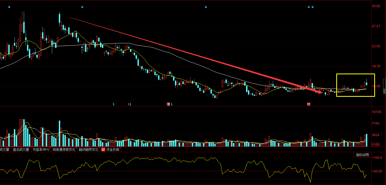
Task: Click the red L2 badge icon
Action: [103, 150]
